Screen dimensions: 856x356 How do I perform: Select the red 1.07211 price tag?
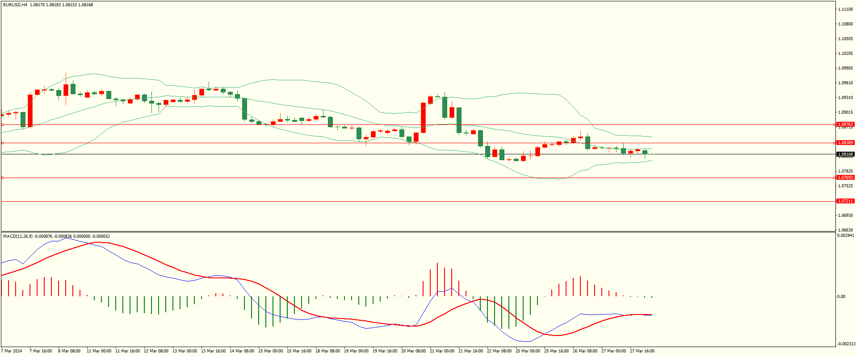[845, 201]
